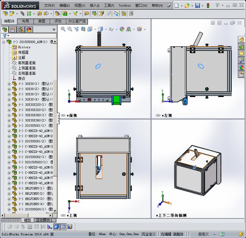Click the Bill of Materials icon
Screen dimensions: 246x238
[94, 14]
